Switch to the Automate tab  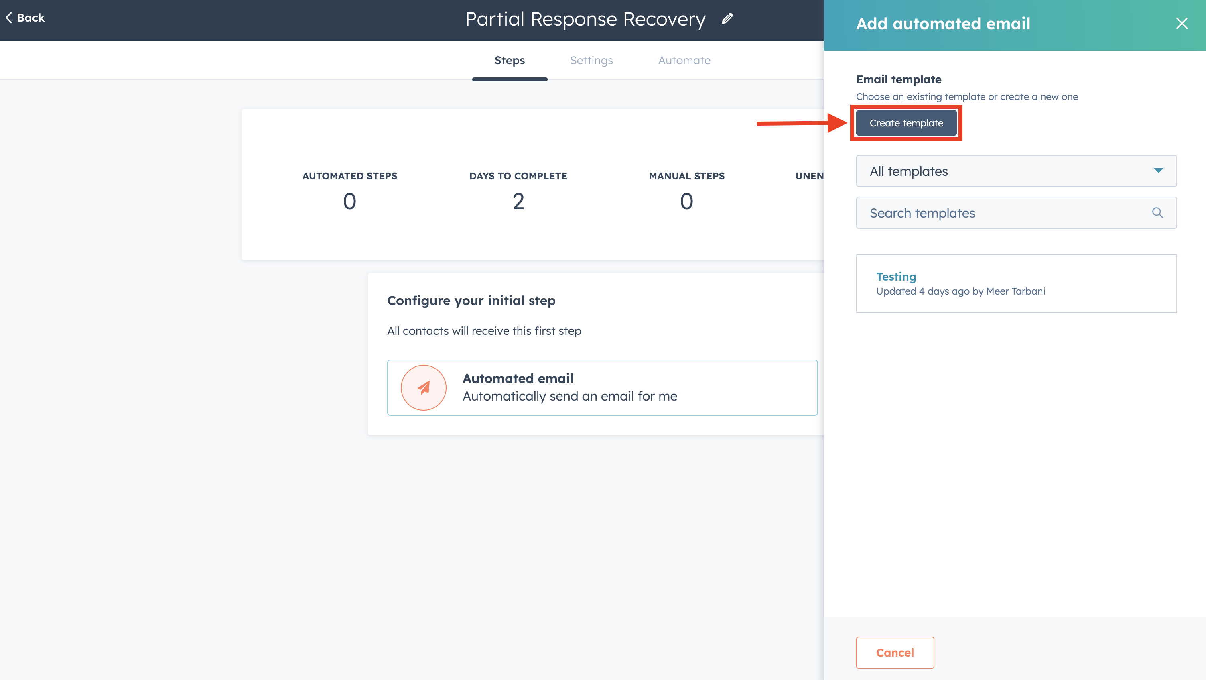pos(684,60)
